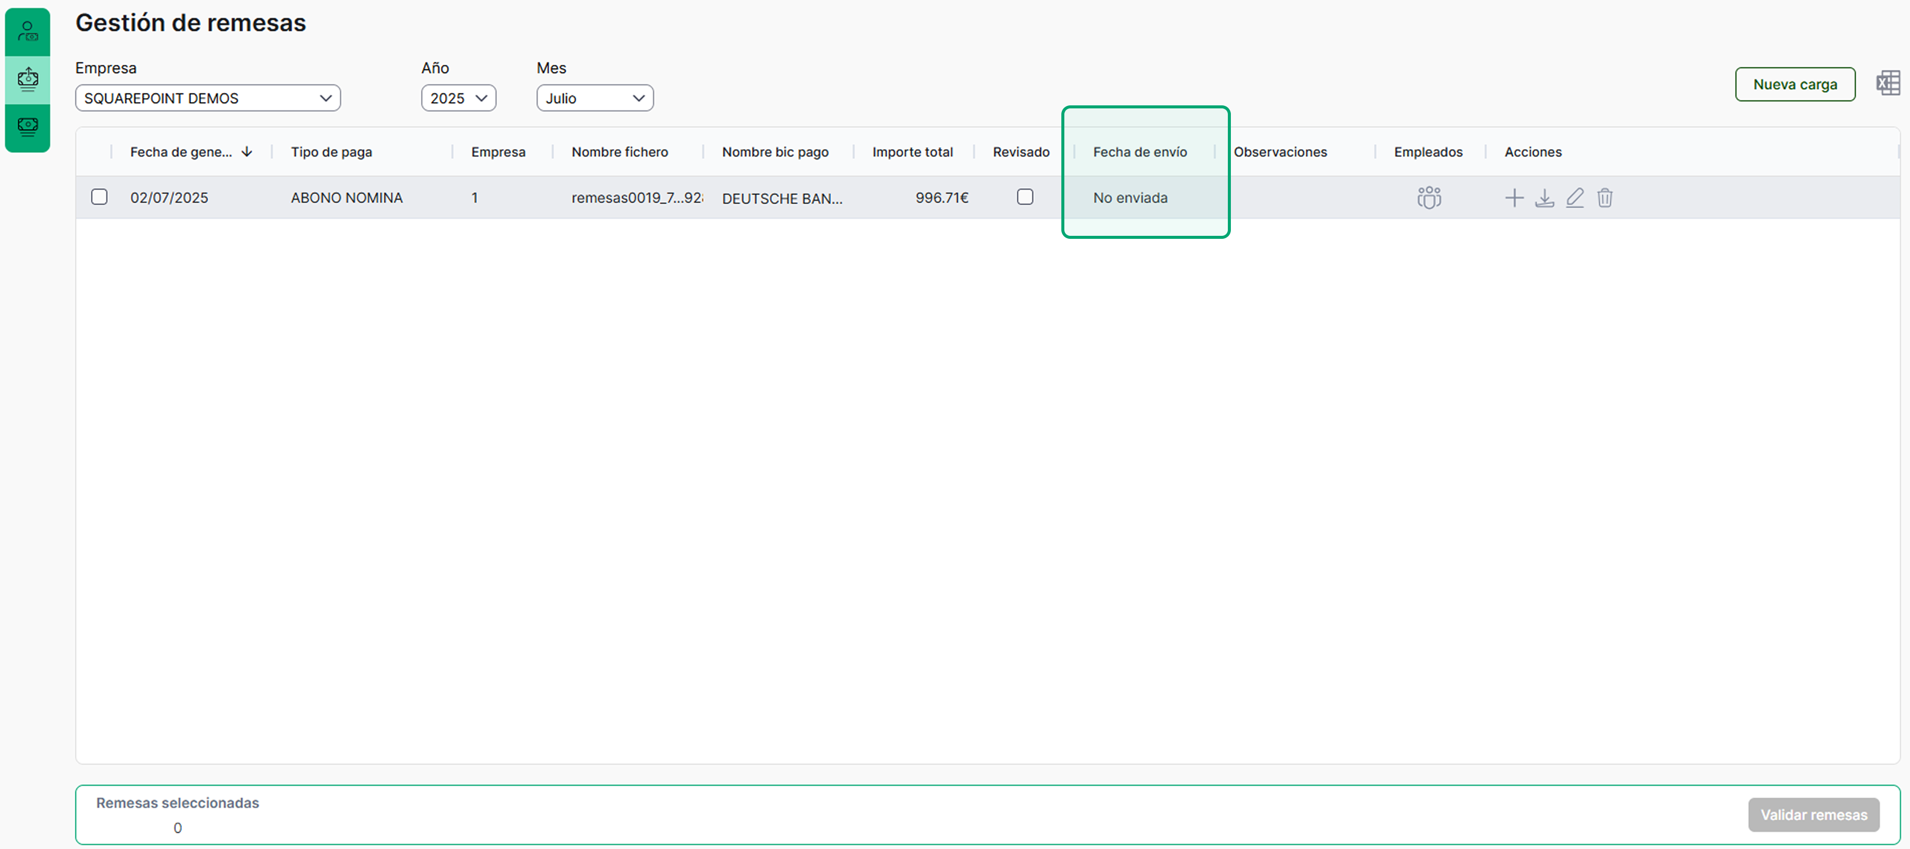Viewport: 1910px width, 849px height.
Task: Open the bottom payments sidebar icon
Action: [28, 127]
